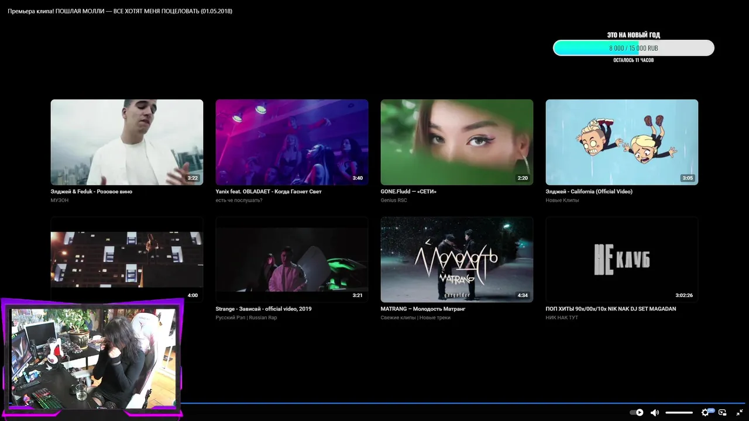Viewport: 749px width, 421px height.
Task: Exit fullscreen mode
Action: tap(740, 412)
